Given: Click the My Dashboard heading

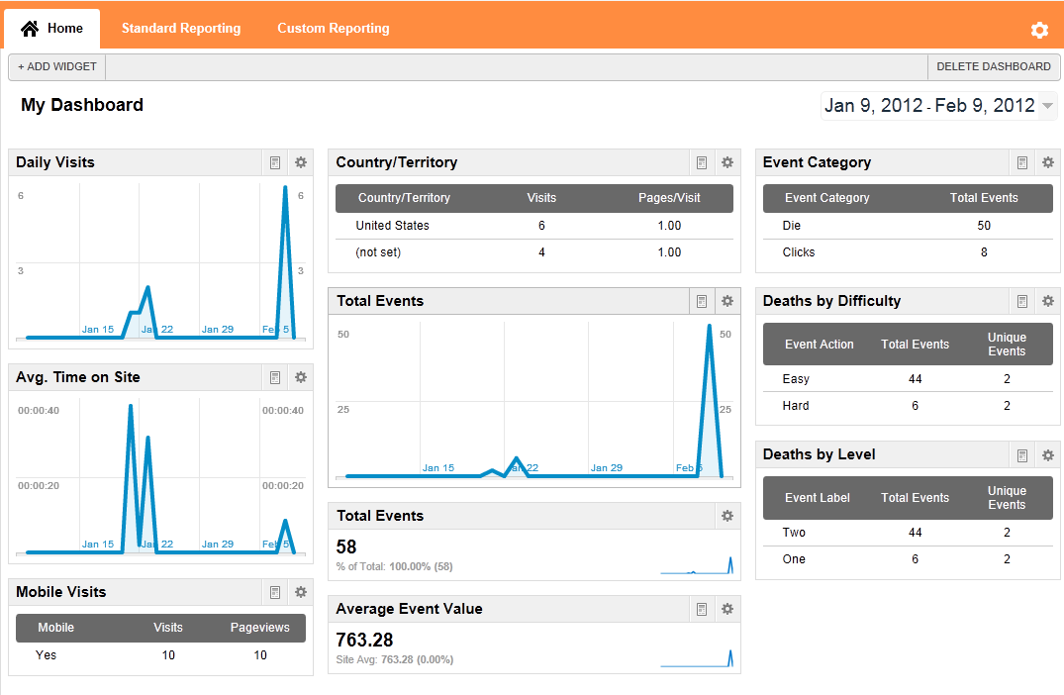Looking at the screenshot, I should (82, 105).
